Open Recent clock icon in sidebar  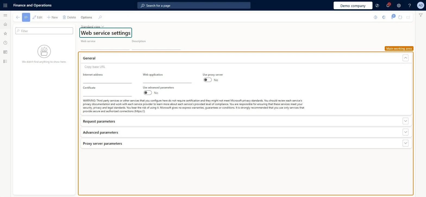5,43
